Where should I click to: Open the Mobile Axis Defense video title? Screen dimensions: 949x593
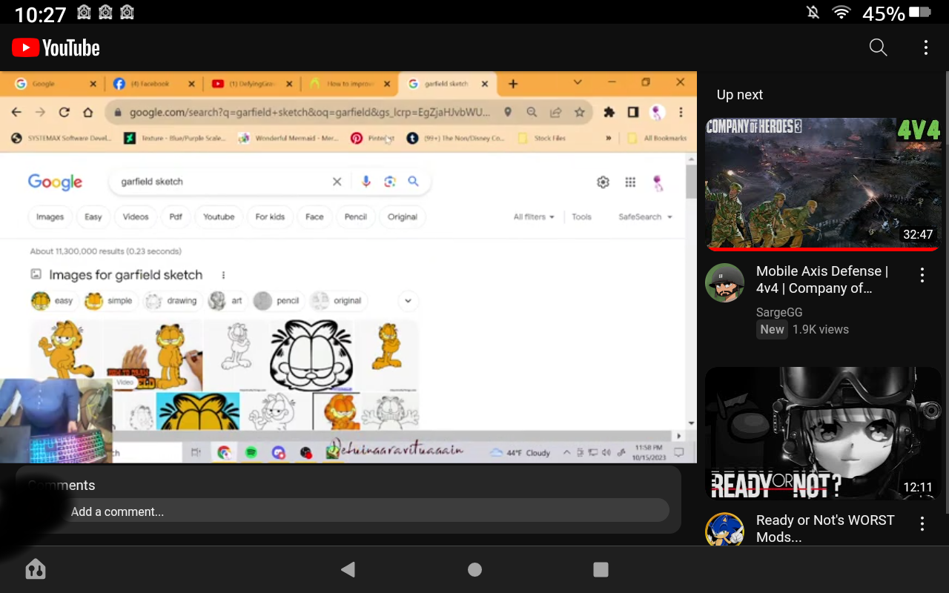point(822,279)
